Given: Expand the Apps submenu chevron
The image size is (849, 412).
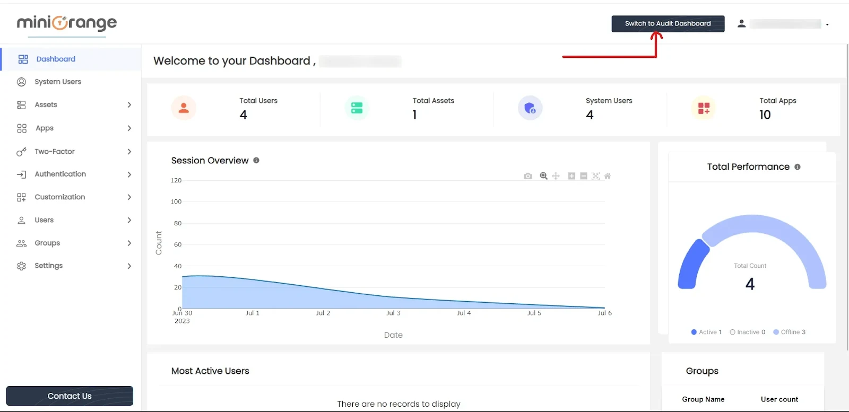Looking at the screenshot, I should click(129, 128).
